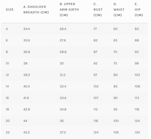Click the B. Upper Arm Girth header
Screen dimensions: 151x139
69,10
